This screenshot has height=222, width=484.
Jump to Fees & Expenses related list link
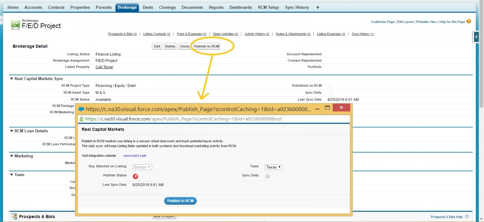coord(192,34)
